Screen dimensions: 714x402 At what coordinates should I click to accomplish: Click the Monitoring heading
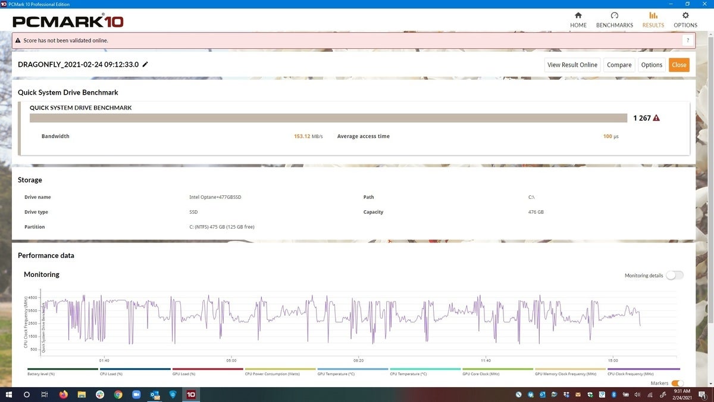point(42,275)
